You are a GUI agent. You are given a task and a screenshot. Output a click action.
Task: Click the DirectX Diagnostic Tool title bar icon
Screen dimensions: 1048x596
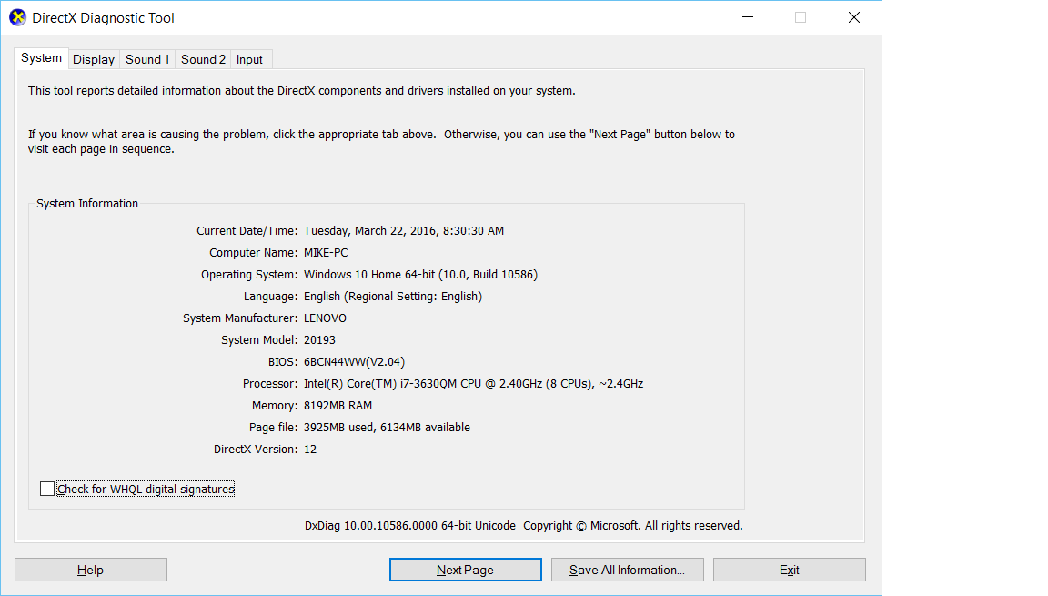[x=17, y=17]
